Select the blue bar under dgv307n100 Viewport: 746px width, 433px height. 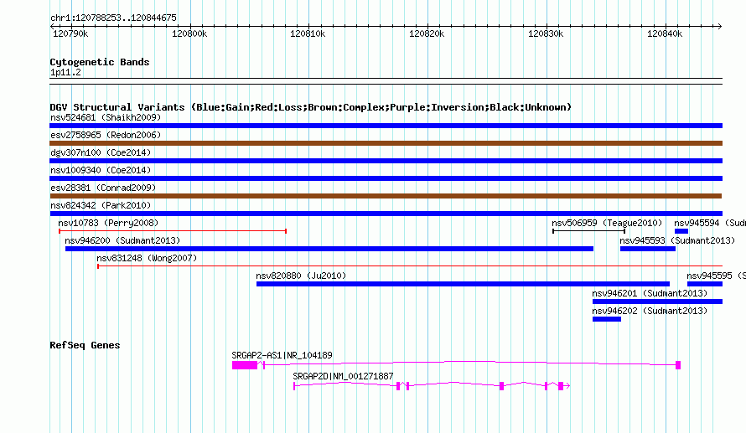pos(386,161)
